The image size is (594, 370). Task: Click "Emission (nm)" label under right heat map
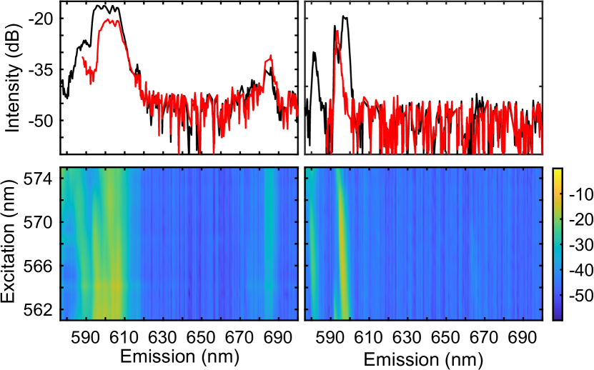[x=424, y=359]
